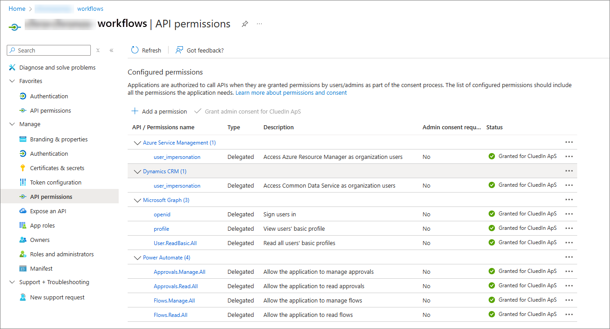
Task: Open the ellipsis menu for the Microsoft Graph group
Action: click(x=569, y=200)
